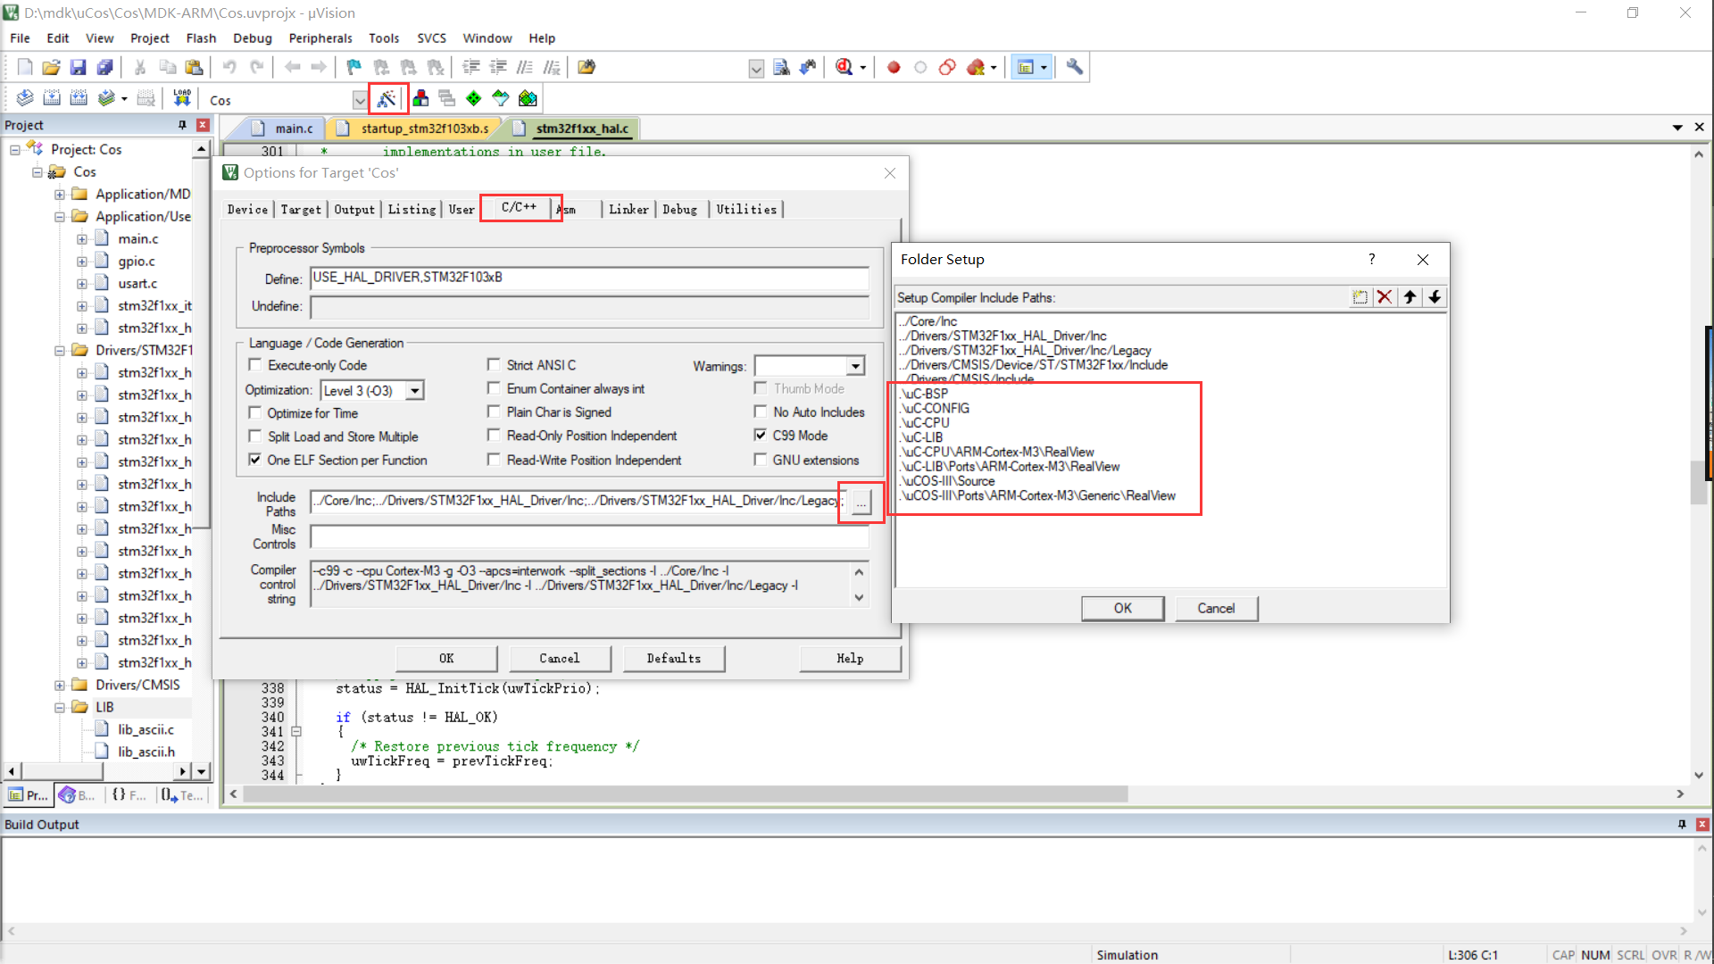This screenshot has height=964, width=1714.
Task: Open the Warnings dropdown
Action: point(855,366)
